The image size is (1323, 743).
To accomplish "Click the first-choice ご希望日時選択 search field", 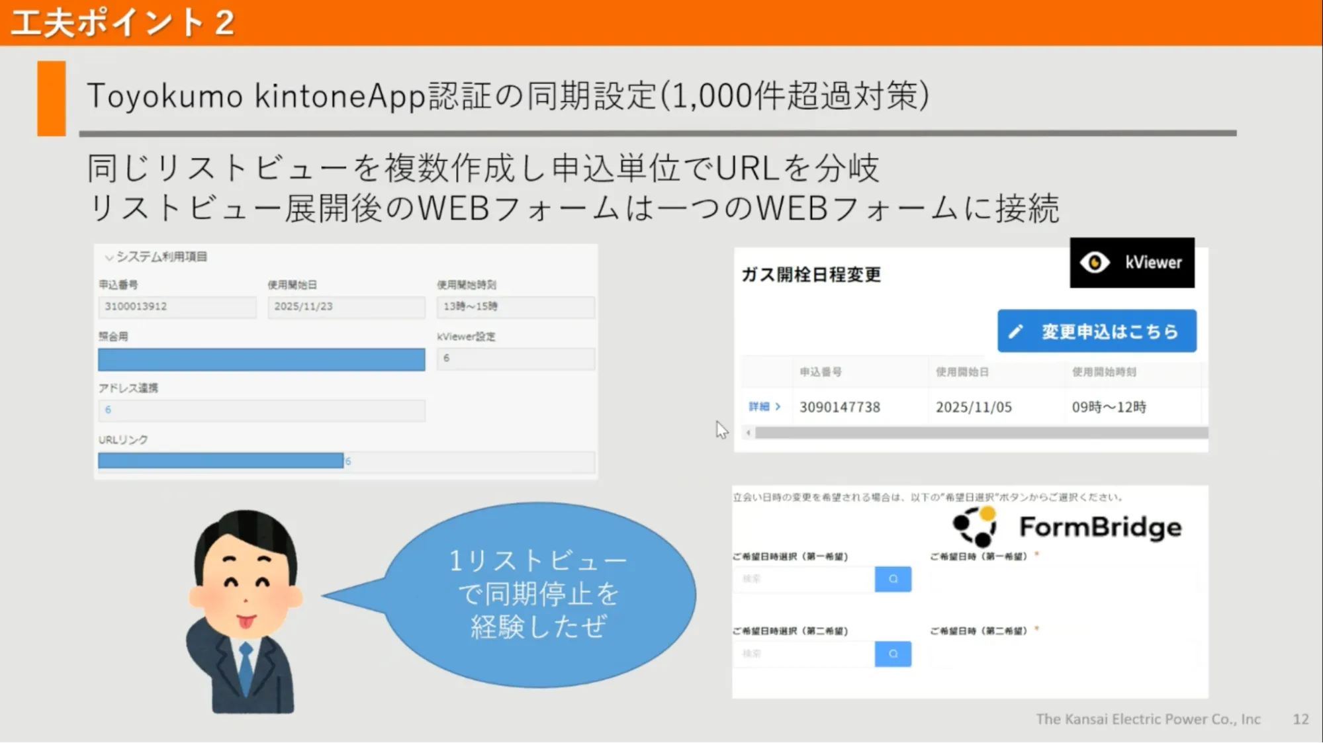I will [803, 579].
